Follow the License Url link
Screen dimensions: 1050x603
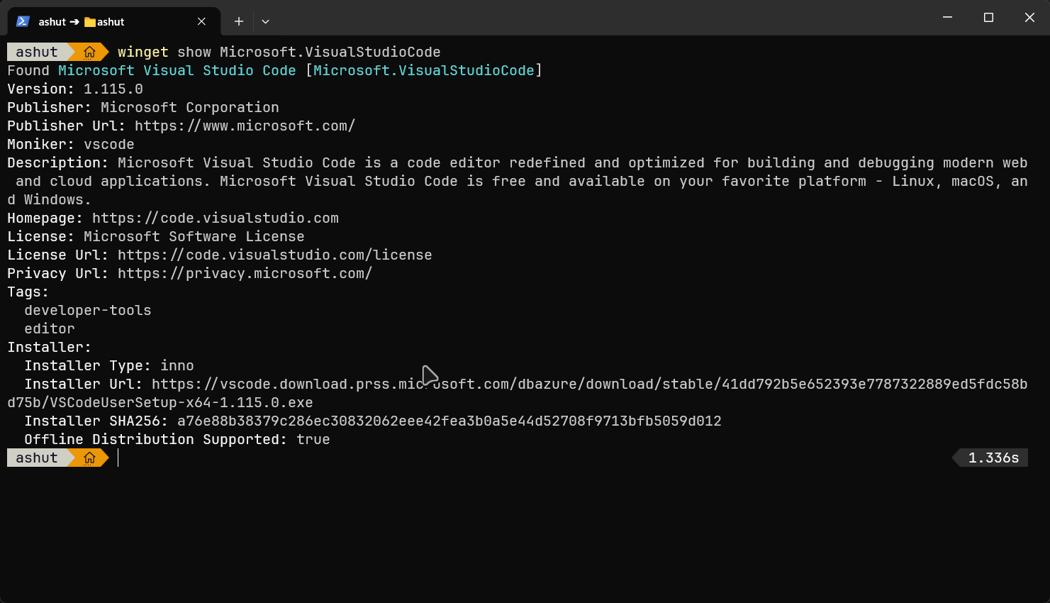(x=274, y=255)
